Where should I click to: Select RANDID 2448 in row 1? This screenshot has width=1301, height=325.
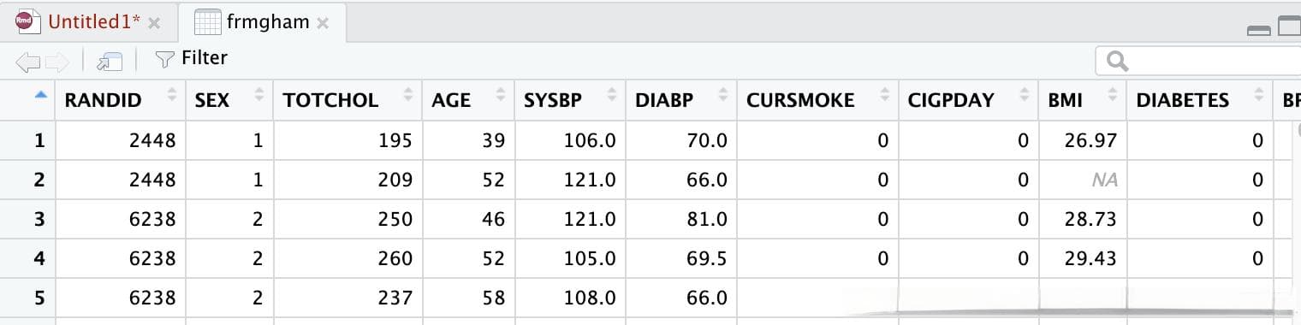point(152,140)
